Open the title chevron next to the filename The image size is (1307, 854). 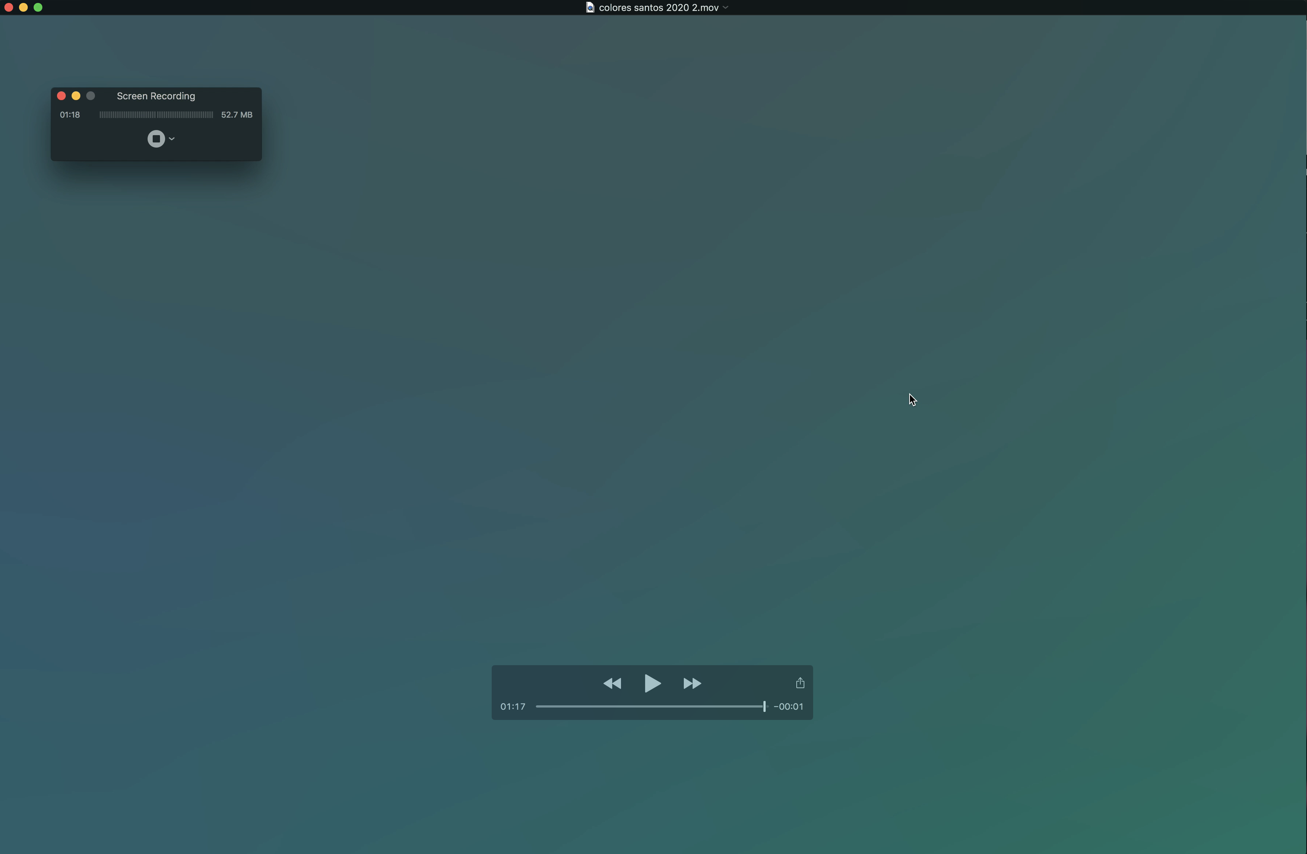click(725, 8)
